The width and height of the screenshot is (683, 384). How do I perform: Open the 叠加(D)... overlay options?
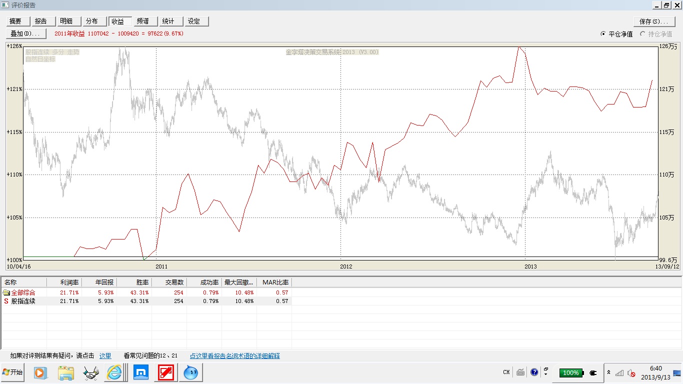(x=26, y=33)
